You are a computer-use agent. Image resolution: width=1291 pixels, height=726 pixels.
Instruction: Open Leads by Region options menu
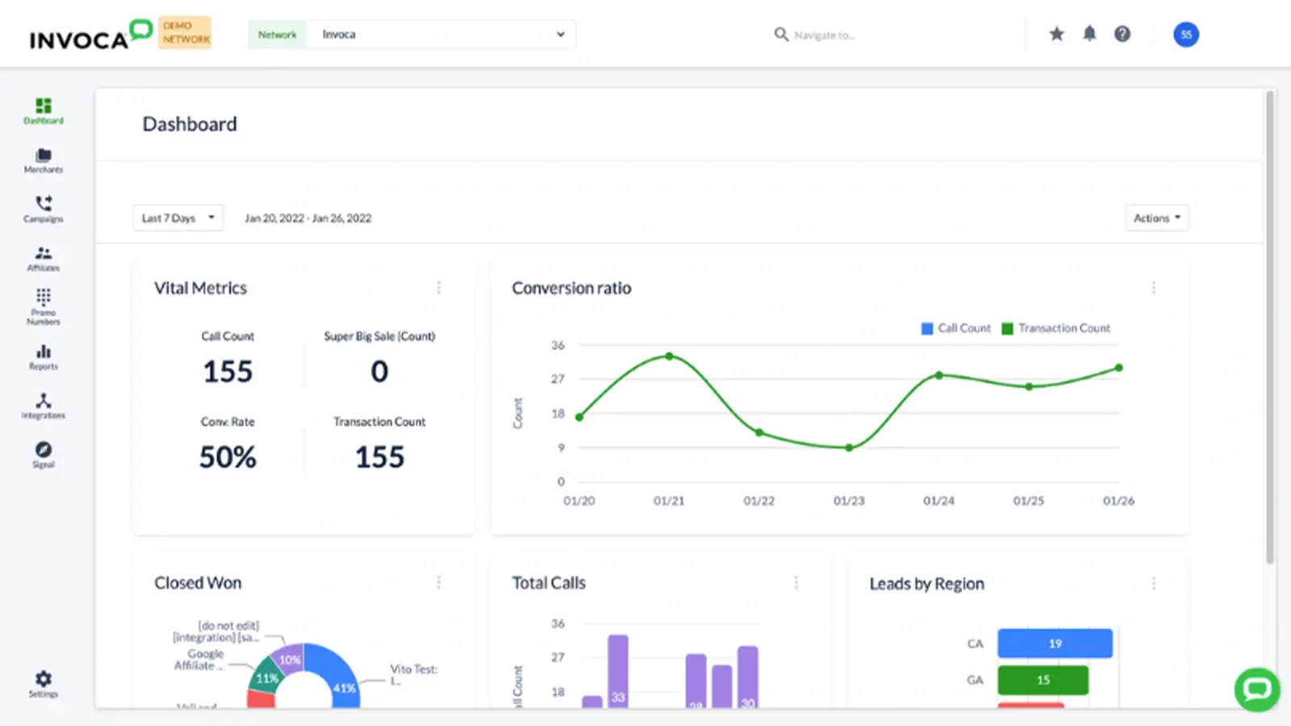tap(1154, 582)
